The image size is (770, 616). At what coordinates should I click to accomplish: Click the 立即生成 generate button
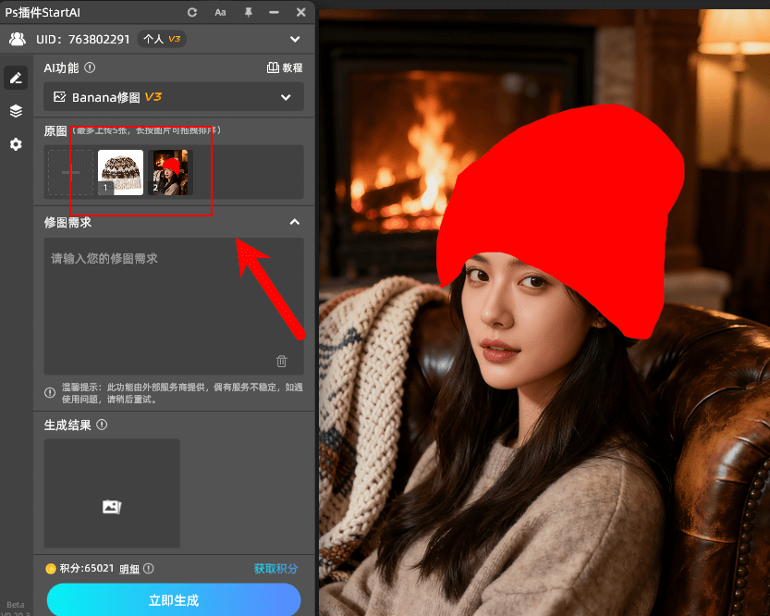[x=173, y=600]
